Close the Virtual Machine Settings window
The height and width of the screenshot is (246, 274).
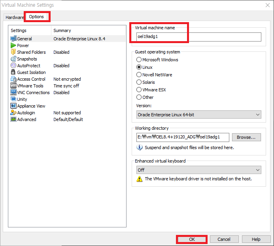pos(268,5)
